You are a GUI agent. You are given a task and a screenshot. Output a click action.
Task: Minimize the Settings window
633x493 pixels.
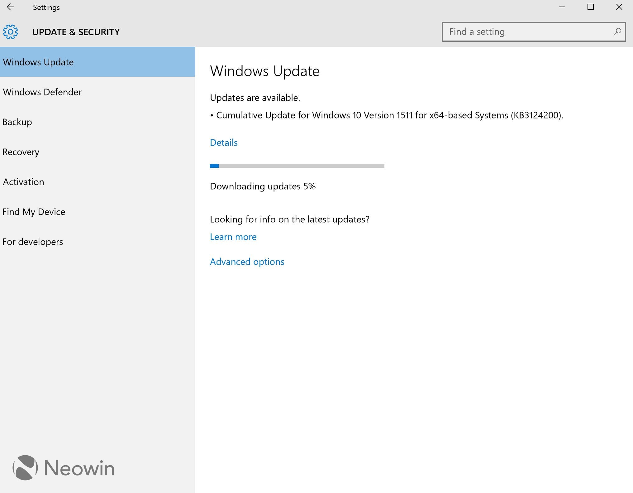(x=562, y=7)
